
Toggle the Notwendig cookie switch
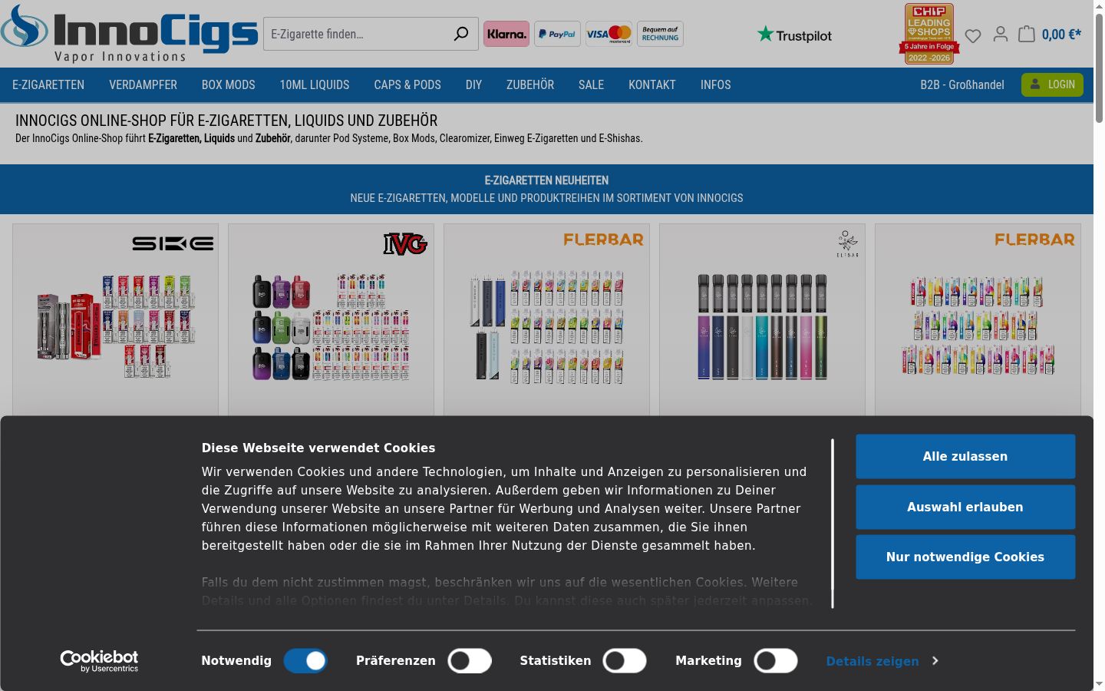(x=305, y=661)
